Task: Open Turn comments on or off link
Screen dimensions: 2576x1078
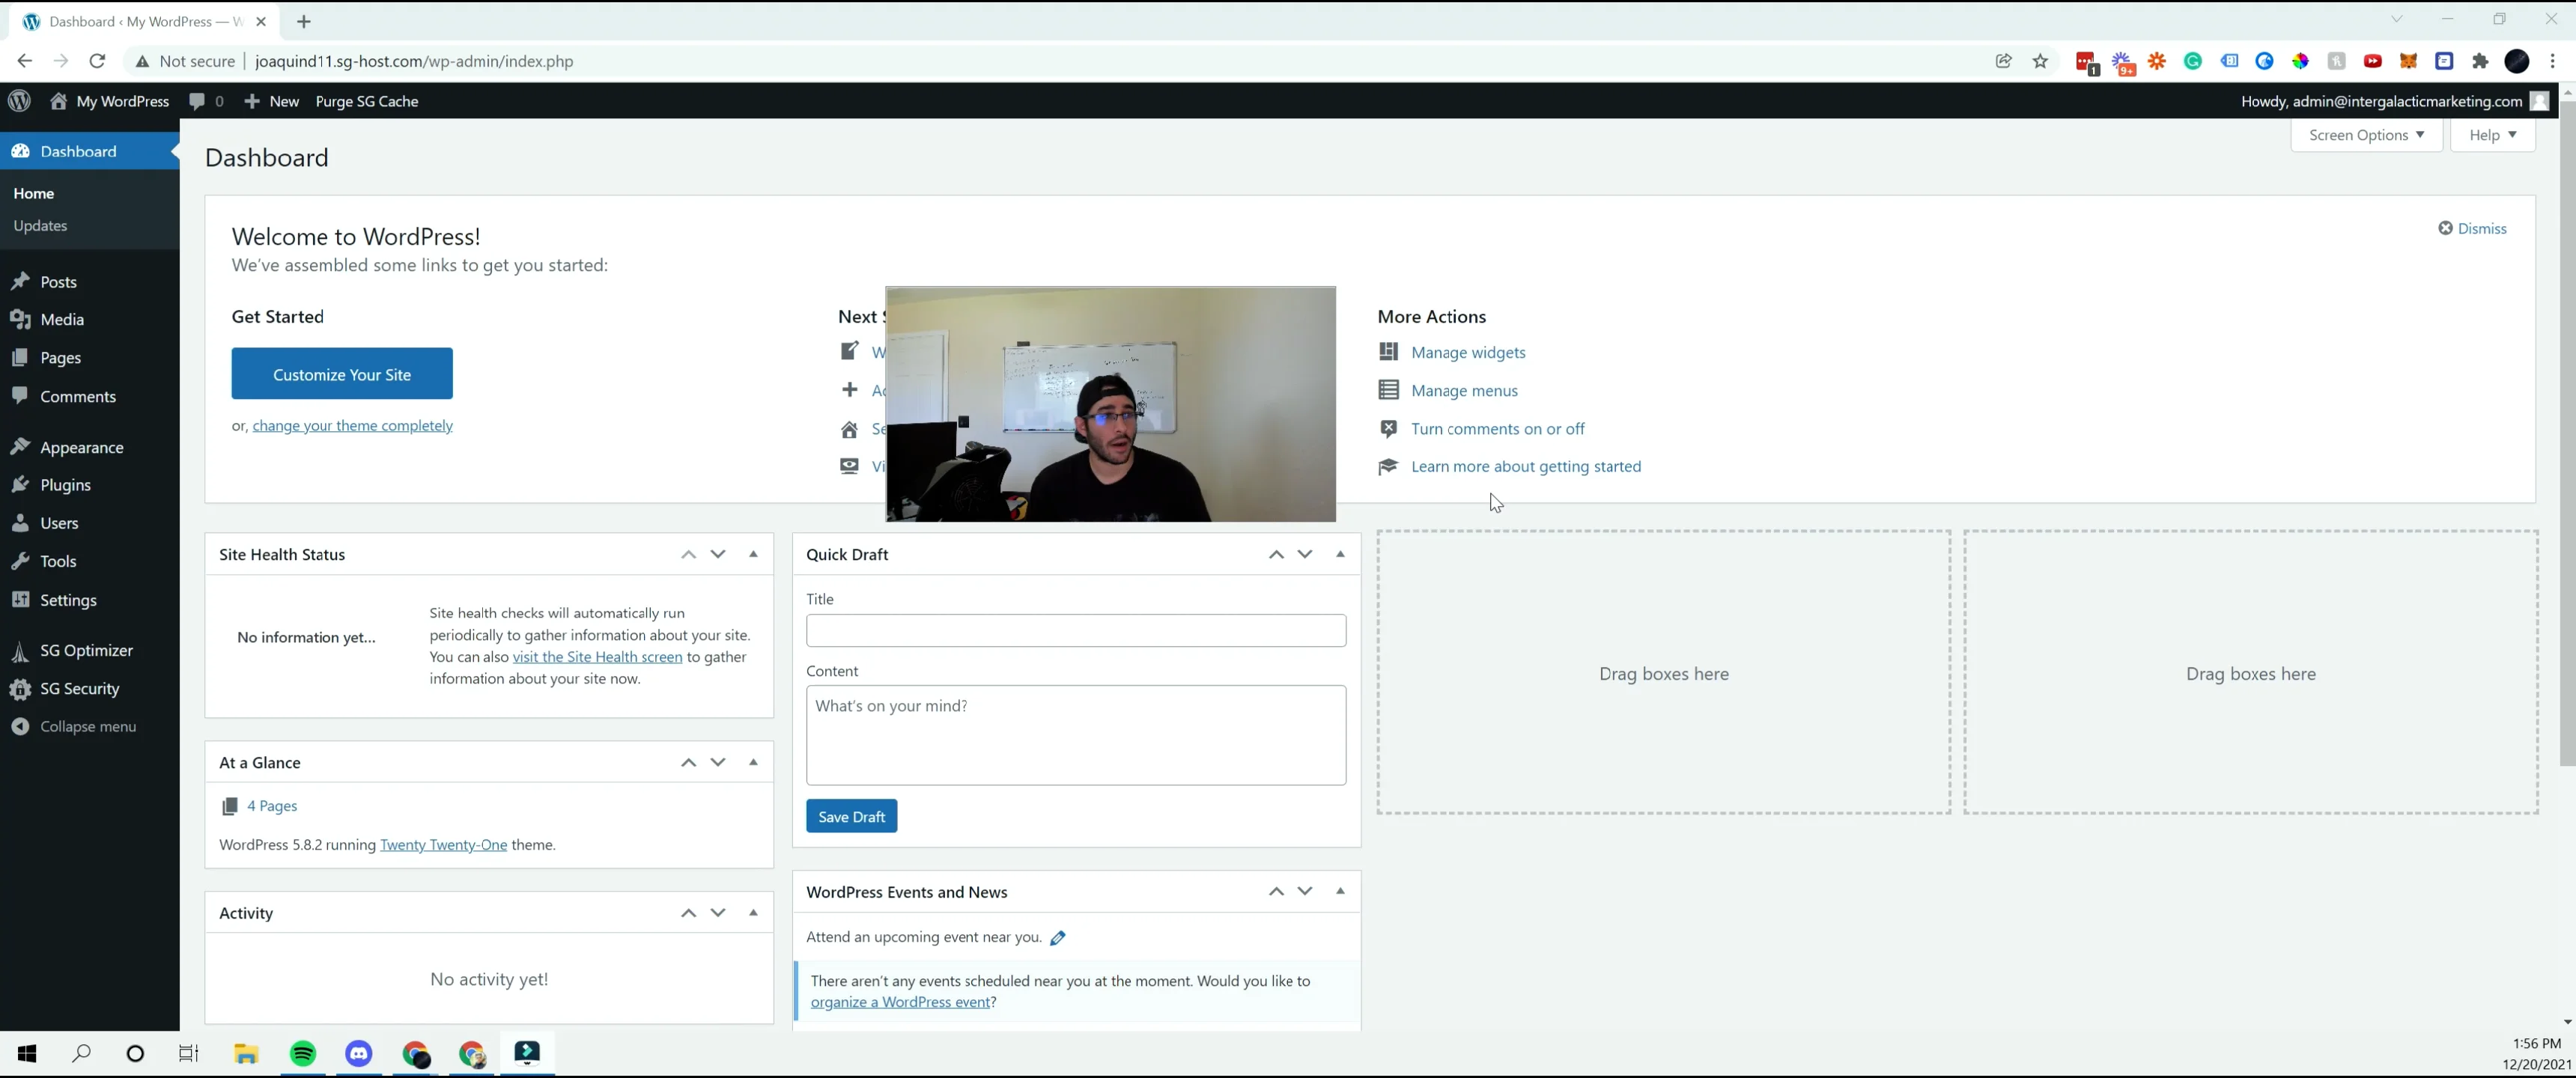Action: tap(1498, 428)
